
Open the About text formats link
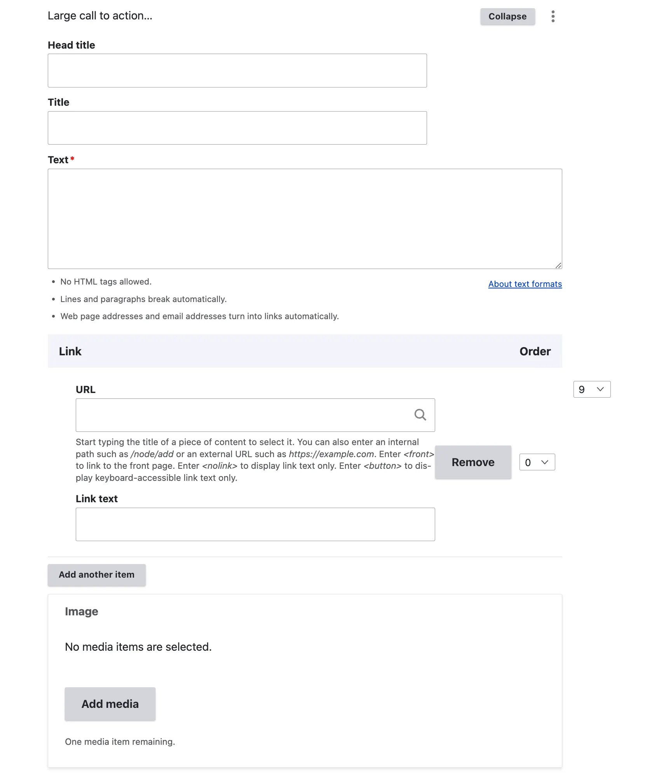[525, 284]
